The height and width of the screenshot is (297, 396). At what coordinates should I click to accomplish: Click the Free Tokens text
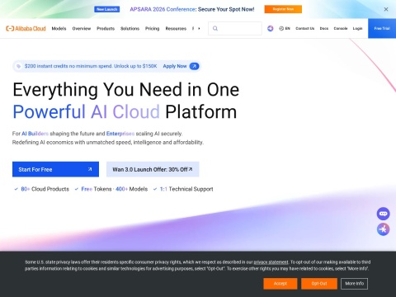pos(97,189)
